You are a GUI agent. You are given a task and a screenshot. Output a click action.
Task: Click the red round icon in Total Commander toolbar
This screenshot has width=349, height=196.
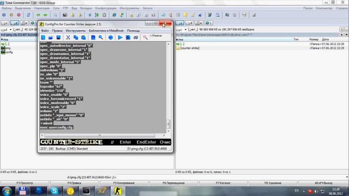19,15
